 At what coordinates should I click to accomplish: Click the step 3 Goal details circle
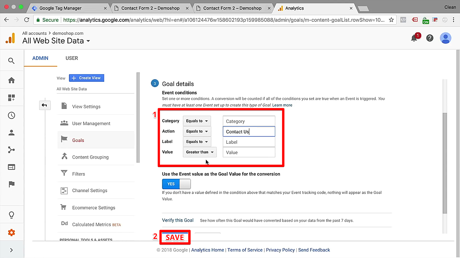pyautogui.click(x=155, y=84)
